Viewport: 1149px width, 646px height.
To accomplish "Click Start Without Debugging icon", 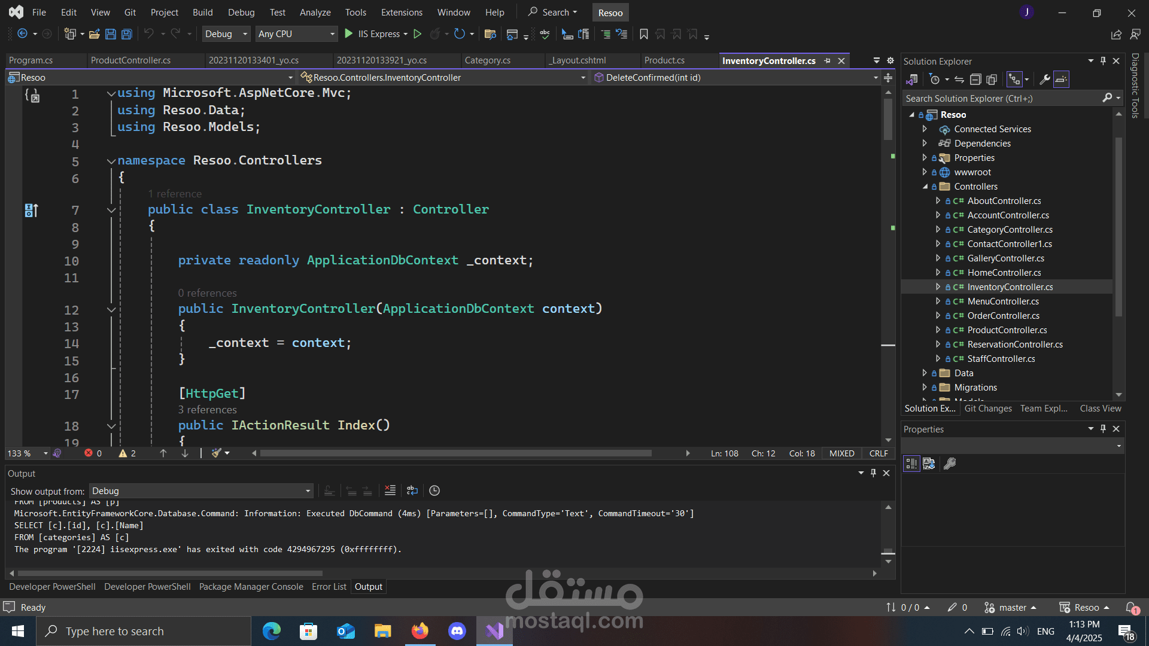I will [418, 34].
